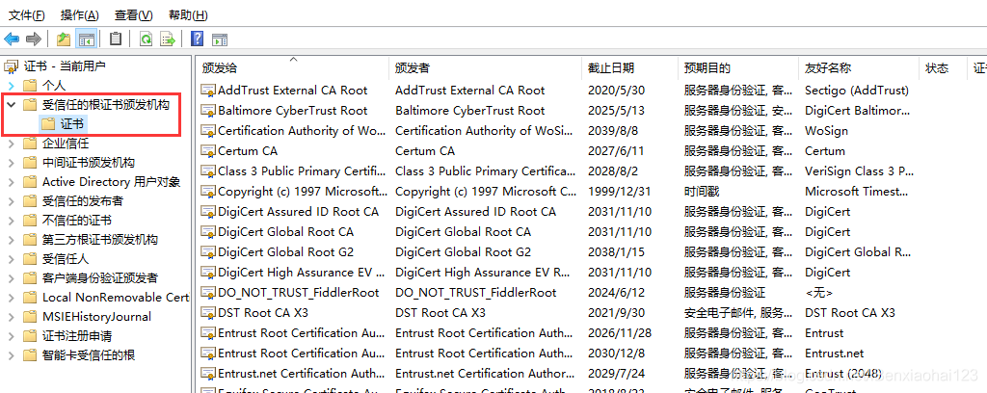The image size is (987, 393).
Task: Expand the Active Directory 用户对象 node
Action: click(11, 182)
